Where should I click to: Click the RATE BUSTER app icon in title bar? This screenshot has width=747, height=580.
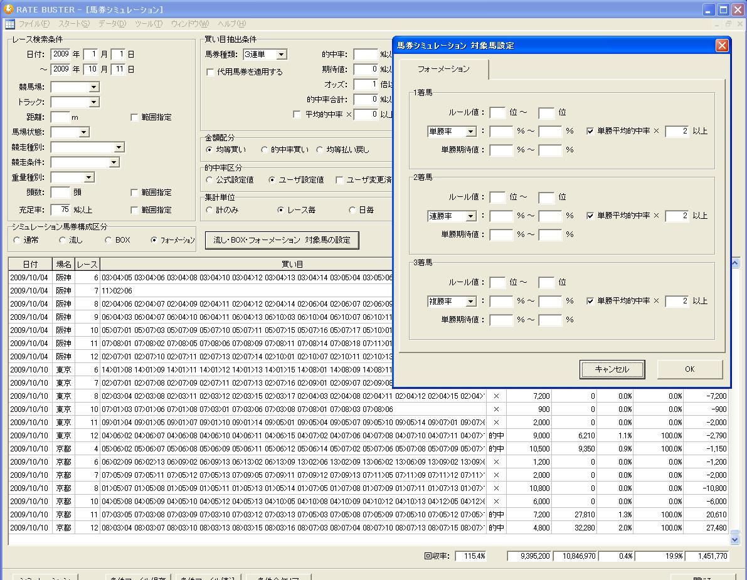click(x=9, y=9)
